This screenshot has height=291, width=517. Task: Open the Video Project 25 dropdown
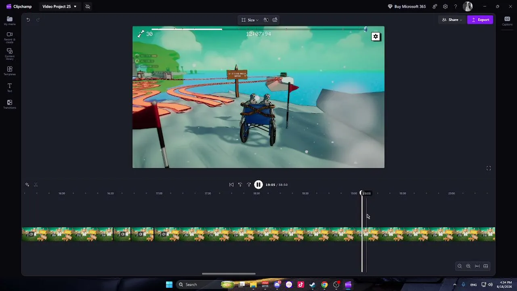point(59,6)
